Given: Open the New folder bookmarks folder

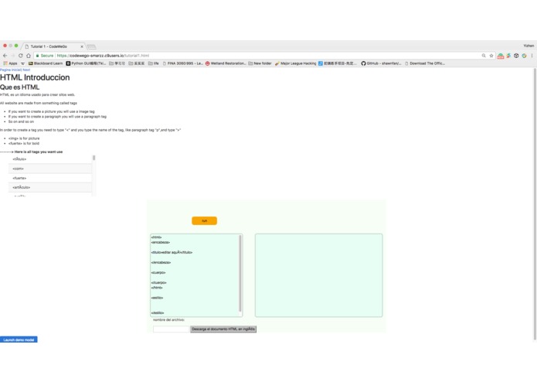Looking at the screenshot, I should pyautogui.click(x=260, y=63).
